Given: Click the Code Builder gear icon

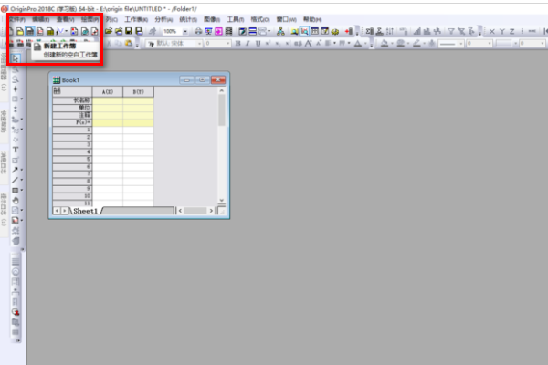Looking at the screenshot, I should (x=335, y=32).
